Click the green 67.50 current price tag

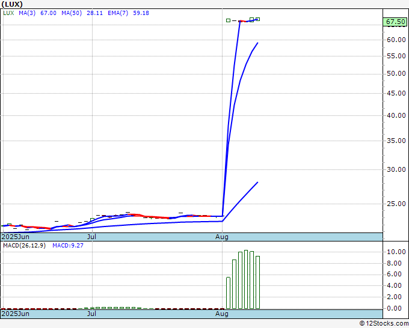(x=396, y=22)
